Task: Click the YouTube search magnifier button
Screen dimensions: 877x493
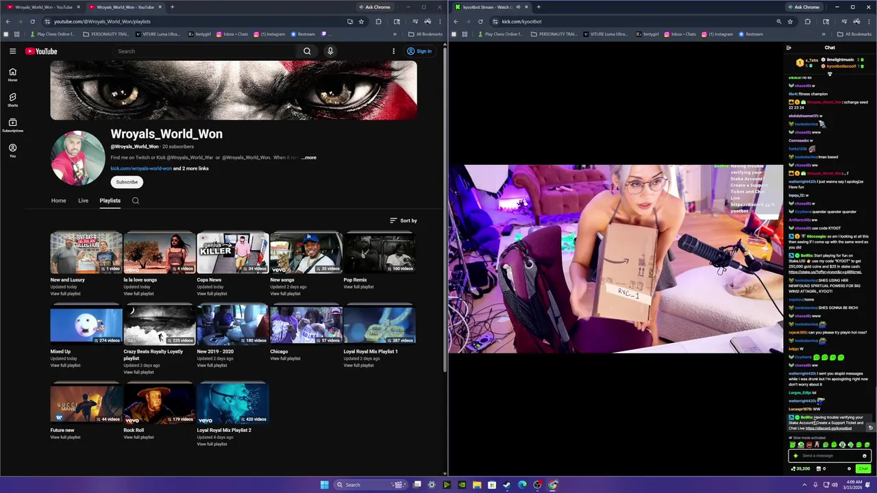Action: pos(307,51)
